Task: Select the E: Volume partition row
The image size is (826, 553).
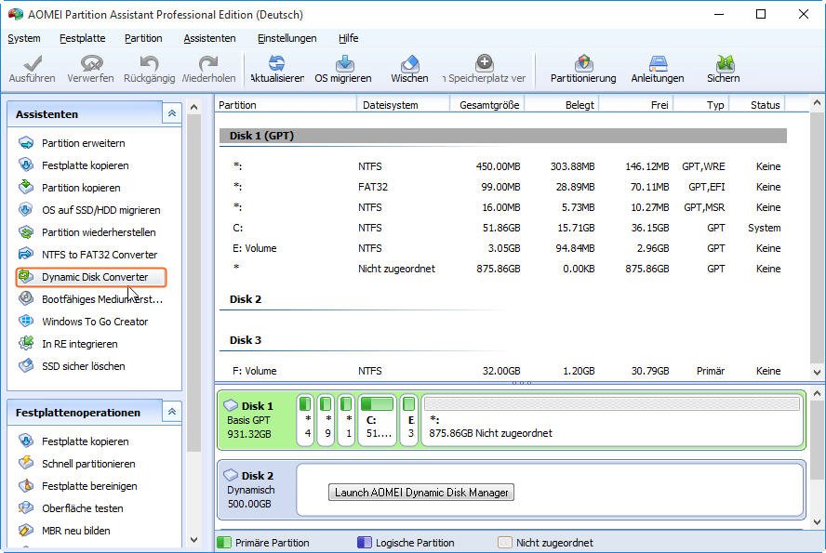Action: 503,248
